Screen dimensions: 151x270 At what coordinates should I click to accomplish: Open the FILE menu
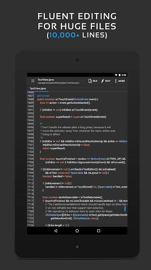(93, 81)
